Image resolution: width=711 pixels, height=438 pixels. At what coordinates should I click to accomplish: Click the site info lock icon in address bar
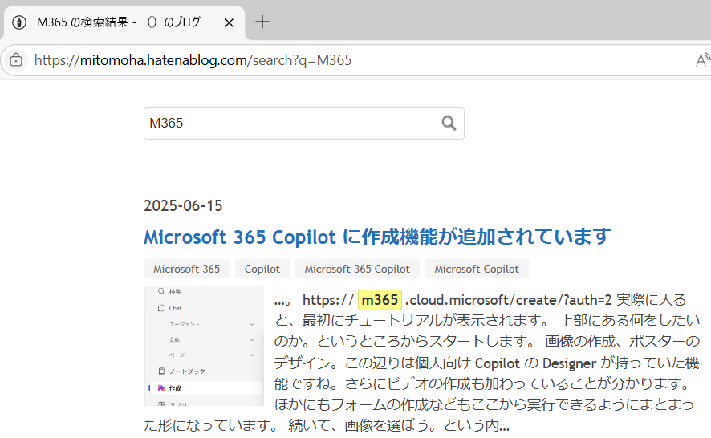click(16, 60)
